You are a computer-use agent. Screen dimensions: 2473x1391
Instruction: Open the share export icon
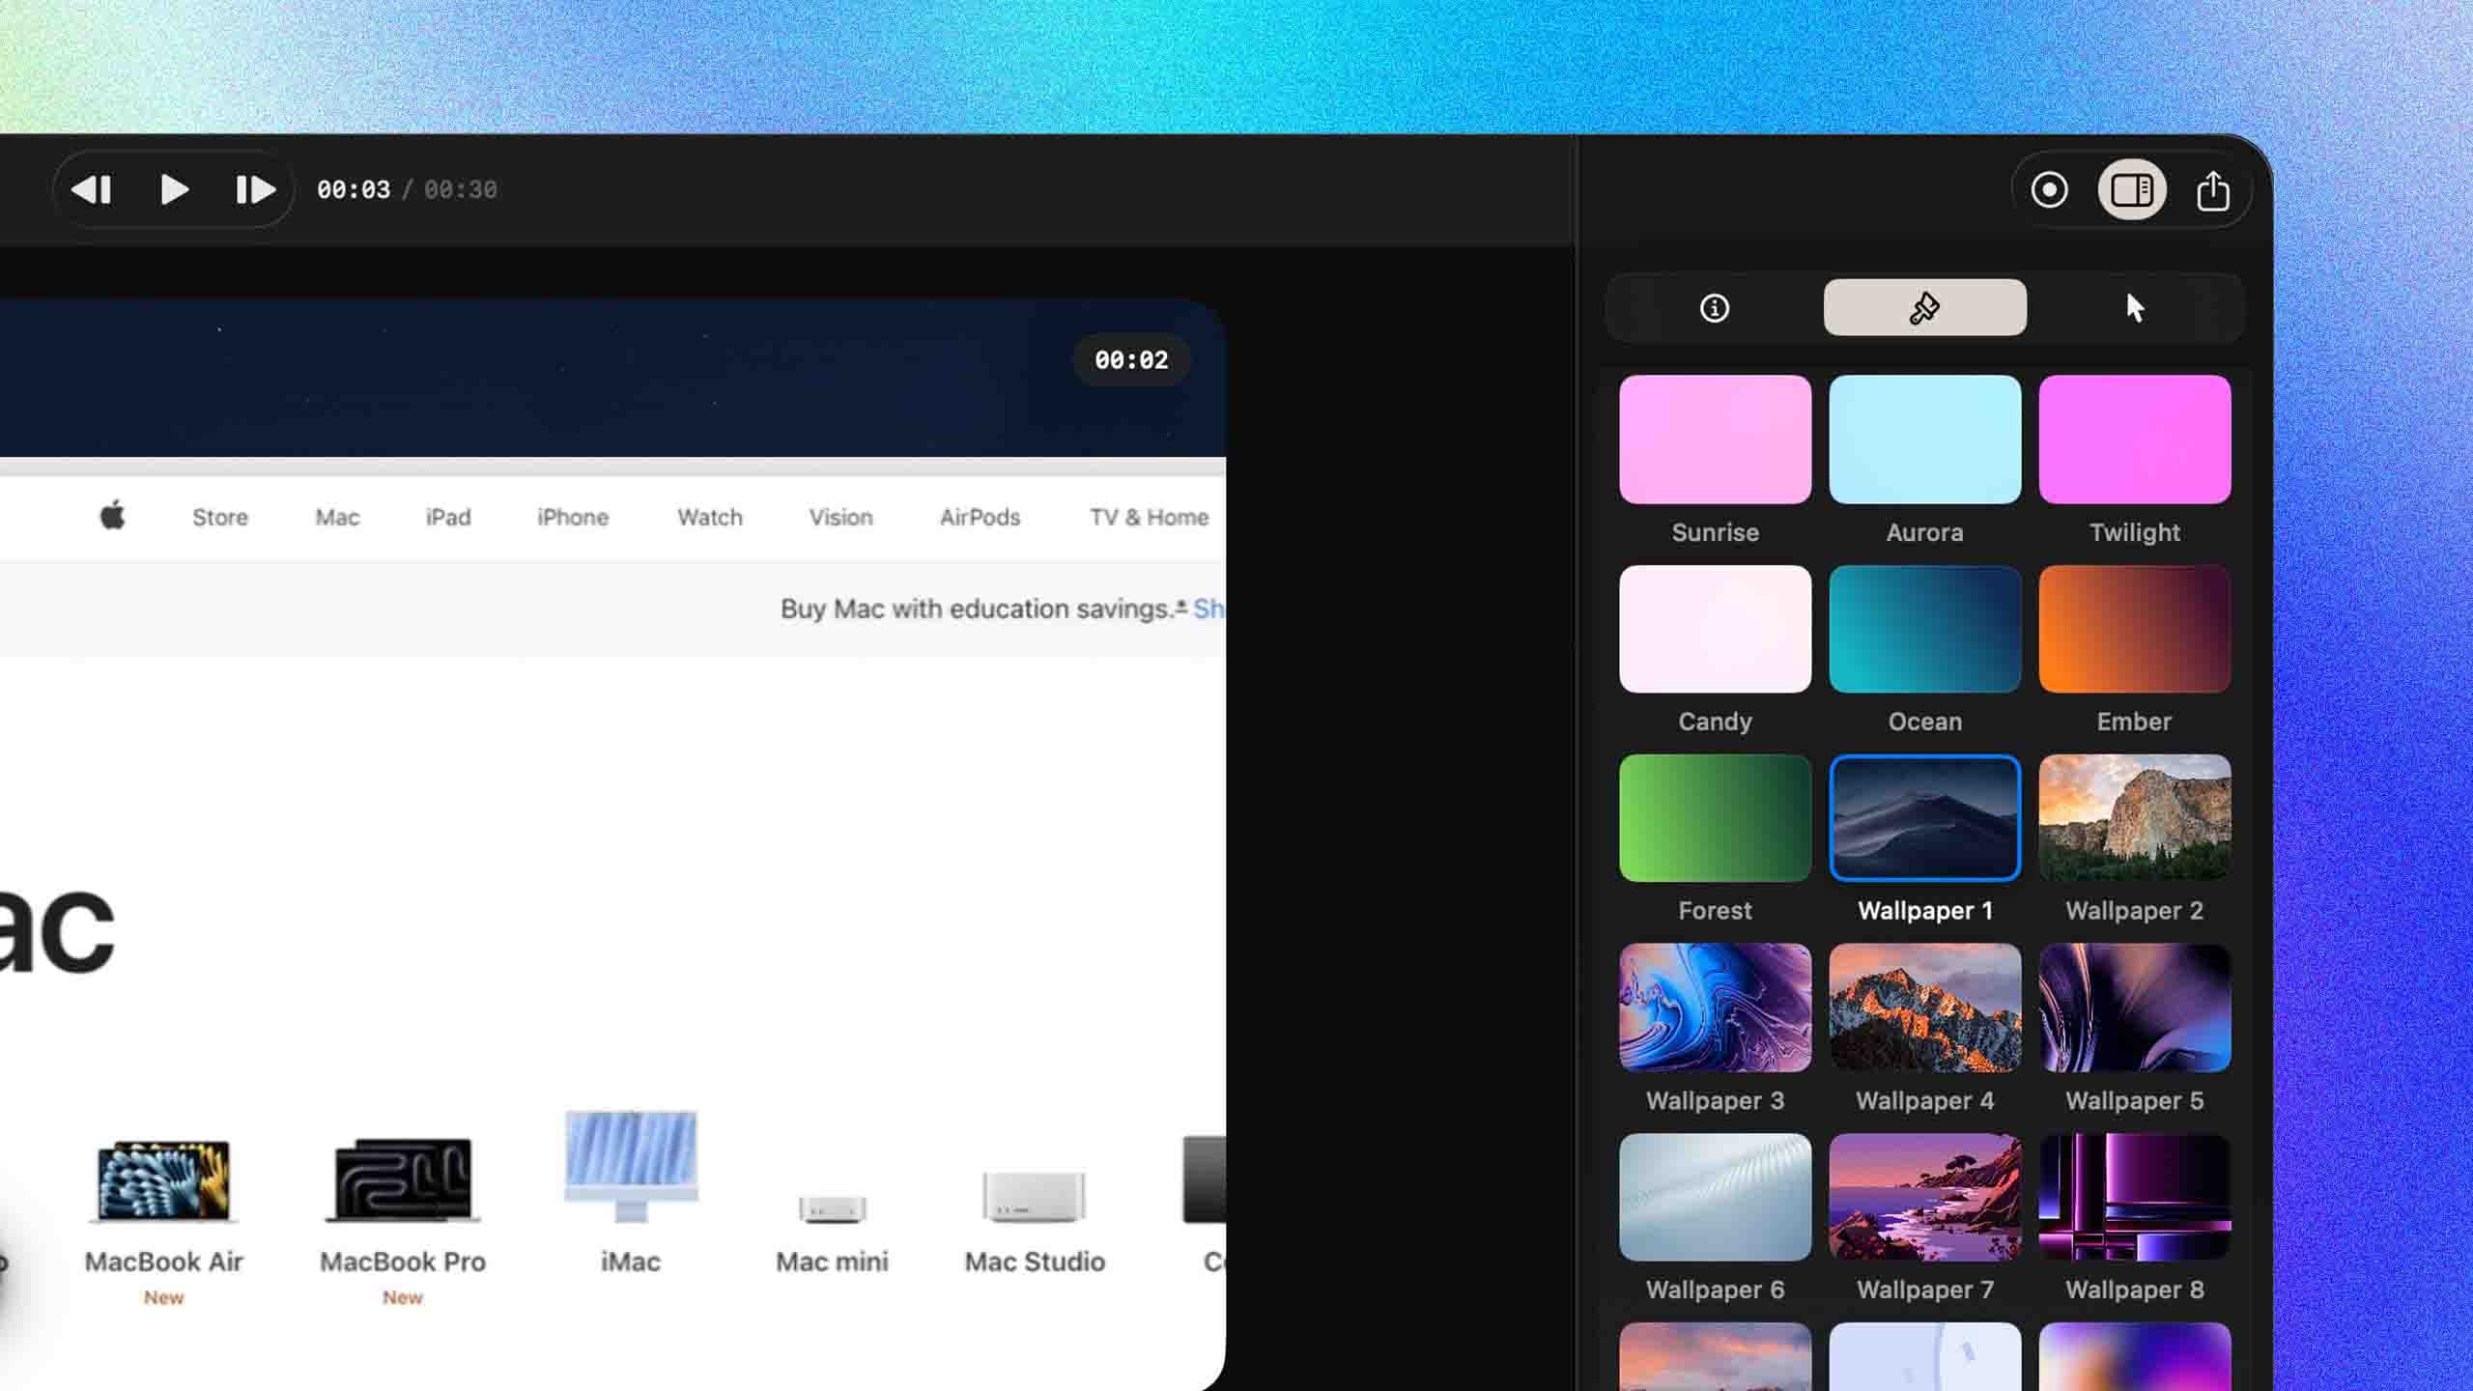[2213, 190]
